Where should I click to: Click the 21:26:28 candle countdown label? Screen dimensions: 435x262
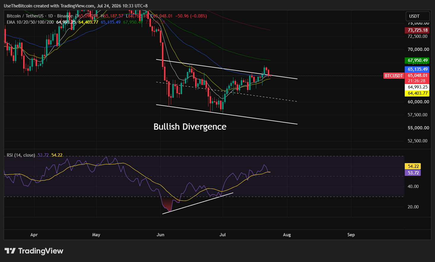tap(417, 81)
